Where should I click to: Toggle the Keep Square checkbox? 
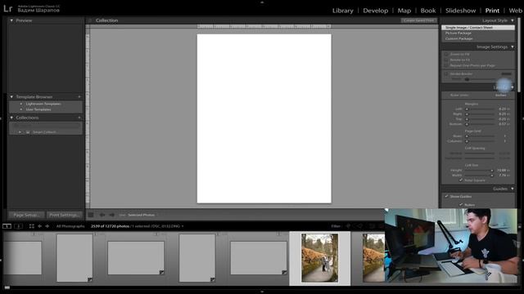coord(461,180)
